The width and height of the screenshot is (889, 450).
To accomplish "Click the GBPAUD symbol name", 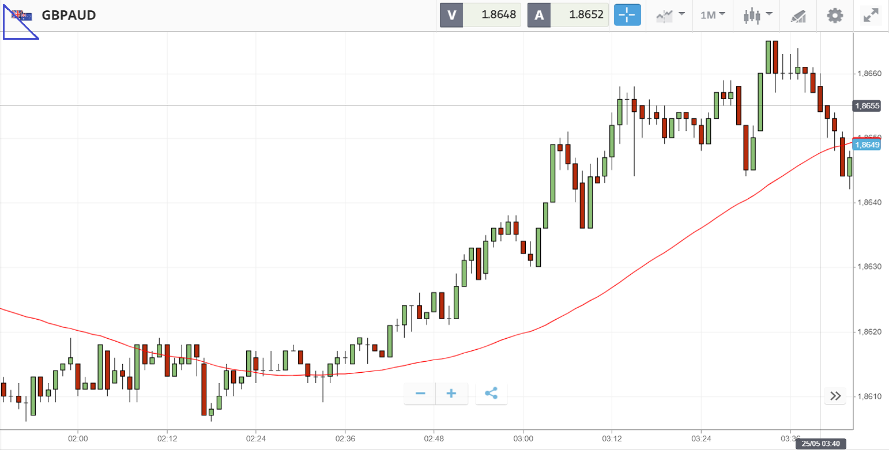I will pyautogui.click(x=69, y=15).
